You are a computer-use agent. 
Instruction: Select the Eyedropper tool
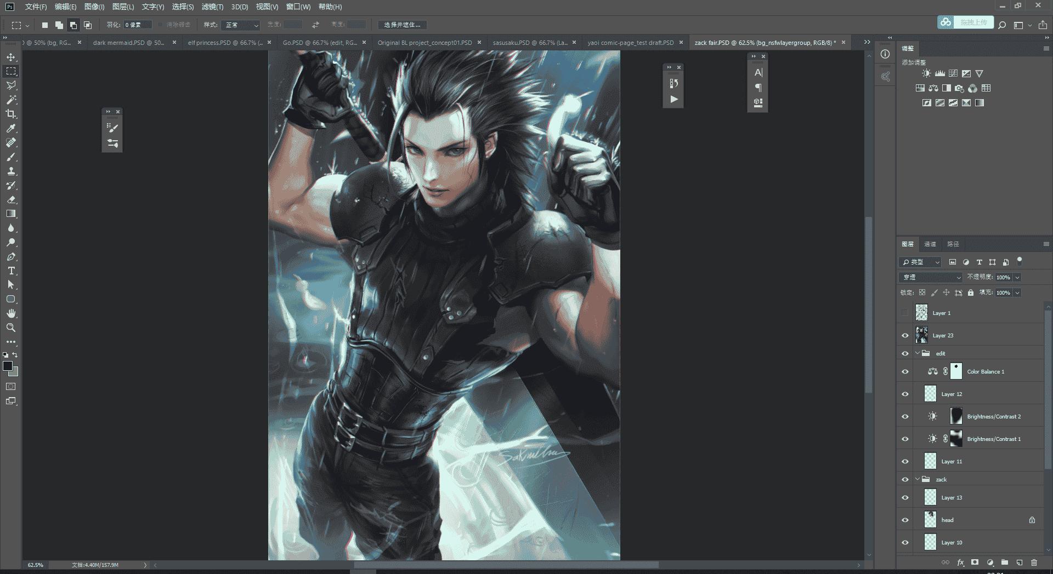point(11,128)
